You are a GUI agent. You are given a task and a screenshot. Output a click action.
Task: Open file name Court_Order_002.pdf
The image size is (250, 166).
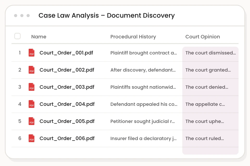tap(67, 70)
